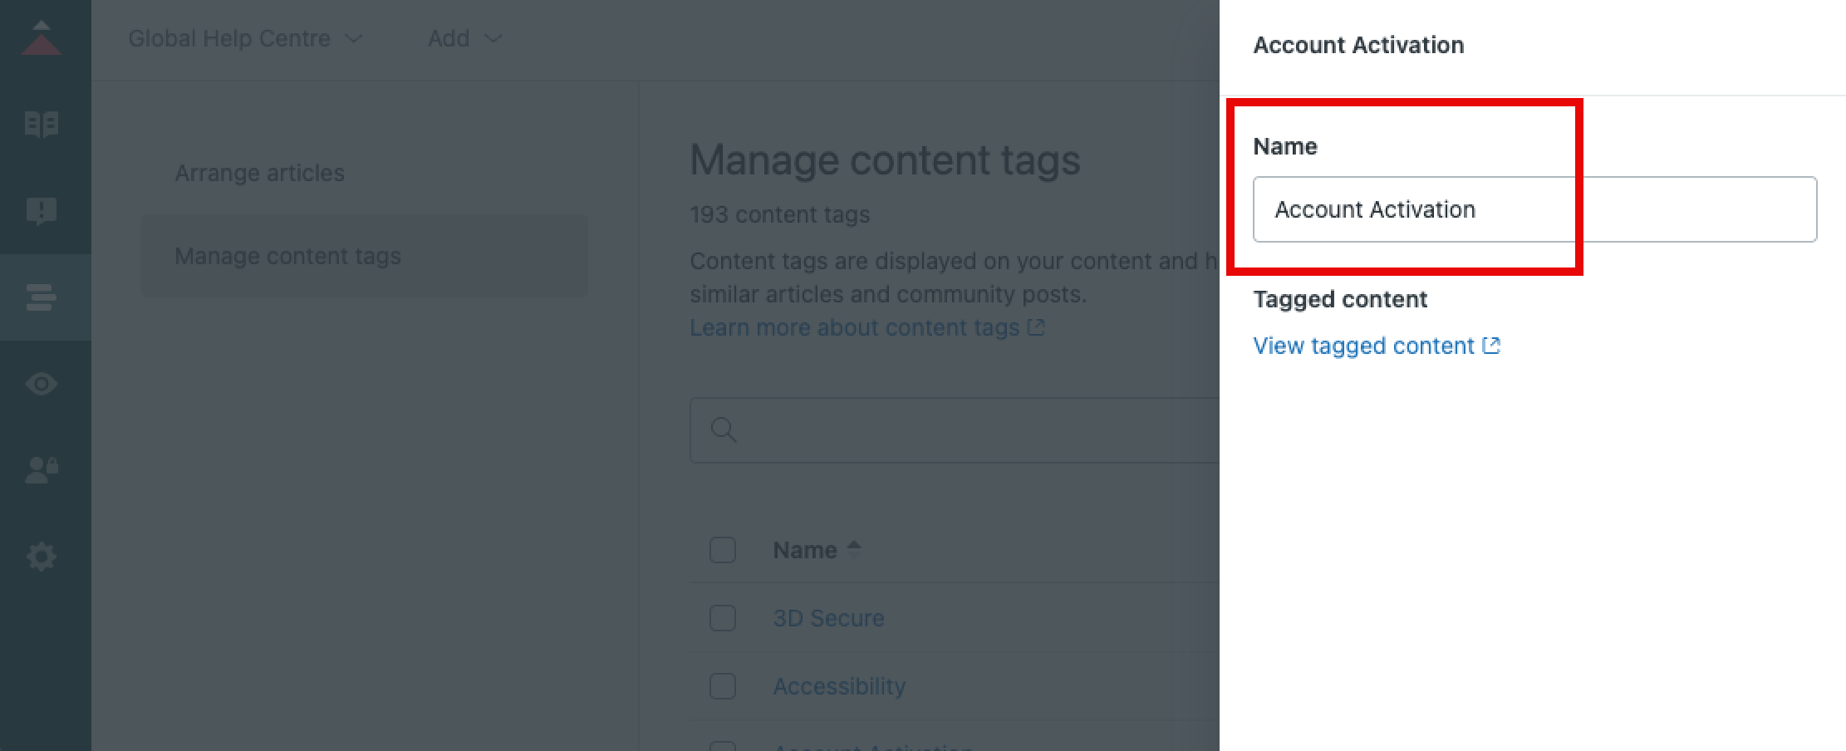Open the Zendesk Guide home icon
The width and height of the screenshot is (1846, 751).
[43, 37]
